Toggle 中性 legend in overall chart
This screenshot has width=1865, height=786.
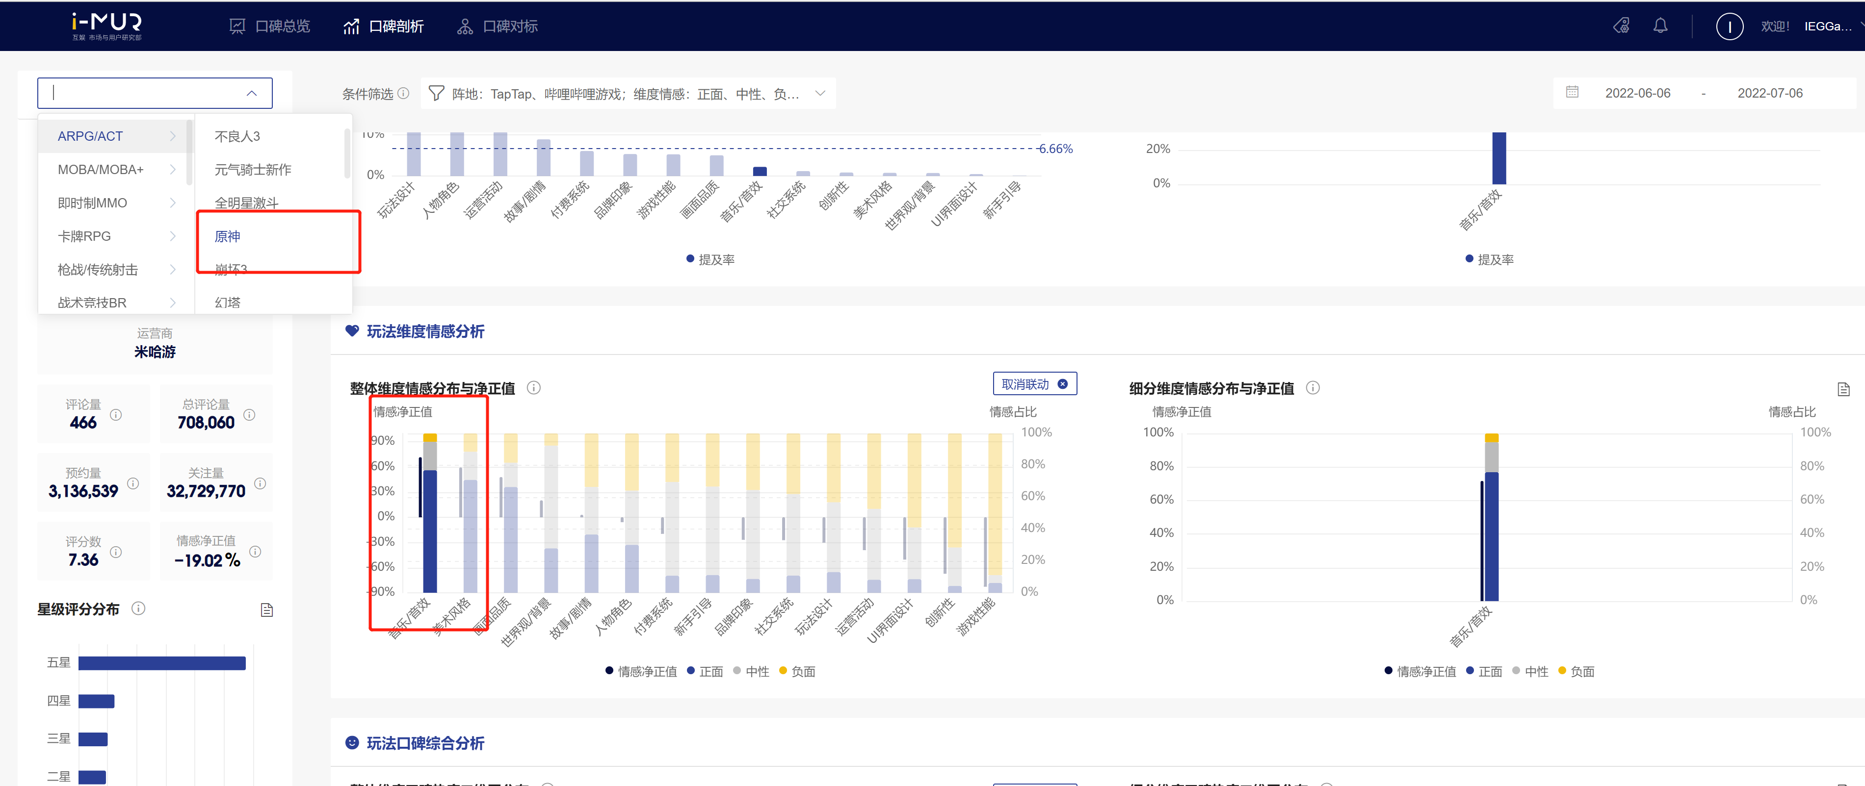(x=751, y=672)
